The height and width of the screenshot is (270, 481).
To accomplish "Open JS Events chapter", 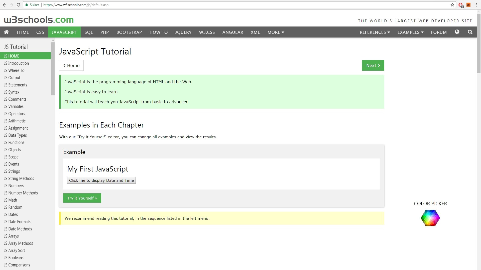I will click(x=25, y=164).
